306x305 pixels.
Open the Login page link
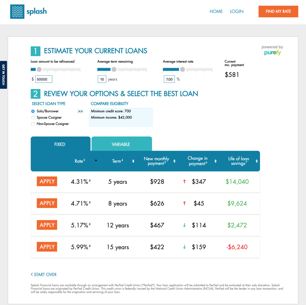click(237, 12)
